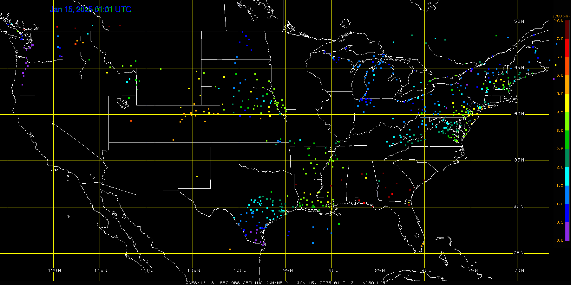
Task: Click the '35N' latitude label
Action: 519,160
